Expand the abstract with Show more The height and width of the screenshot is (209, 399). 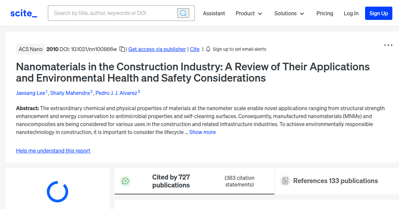(x=202, y=132)
